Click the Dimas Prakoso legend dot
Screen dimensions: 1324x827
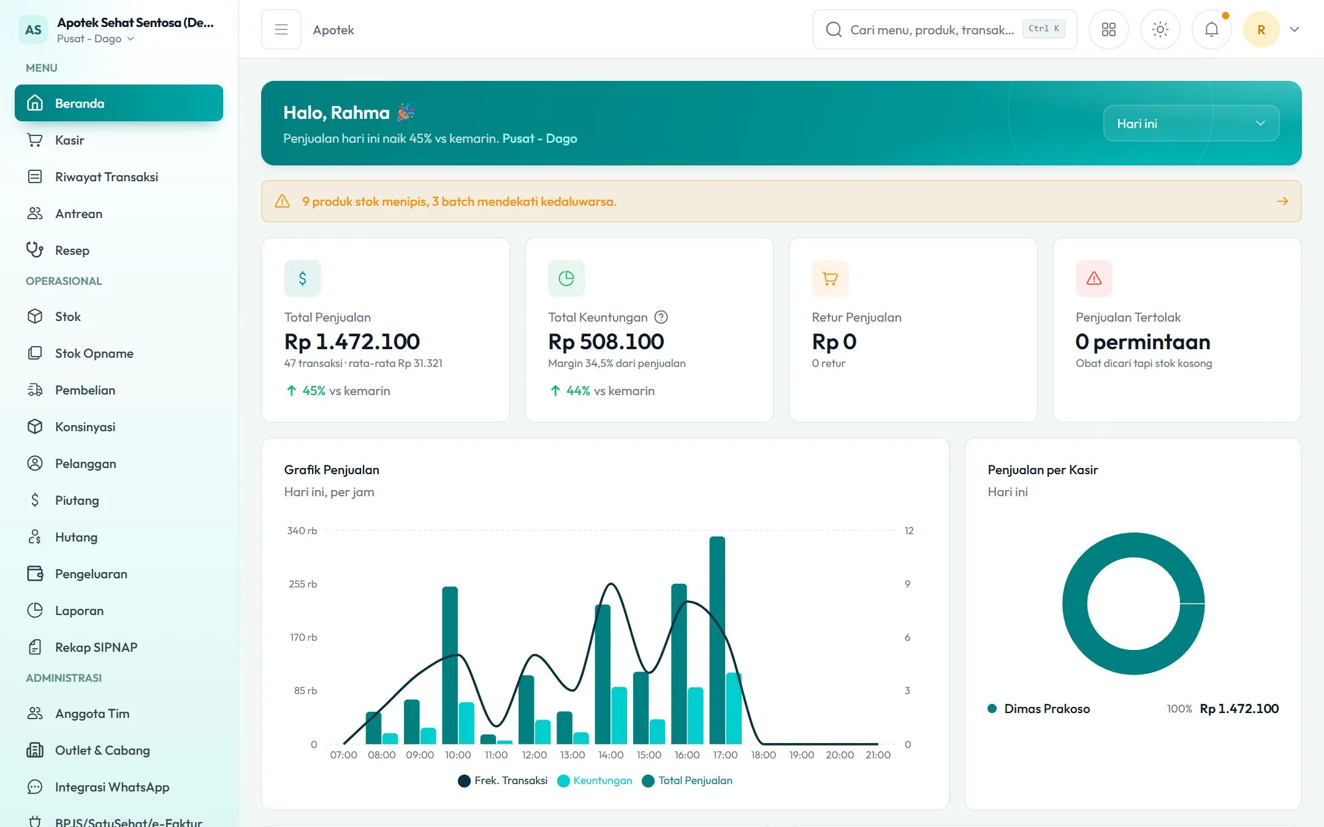tap(992, 709)
